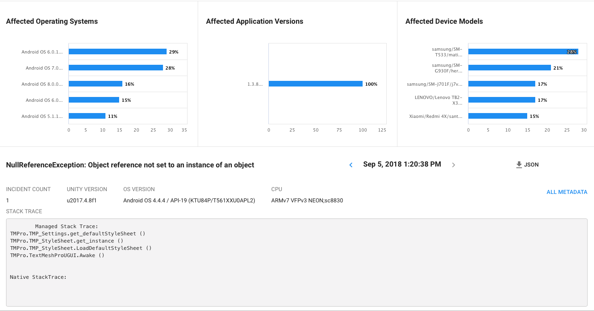Click the Sep 5, 2018 incident timestamp
Image resolution: width=594 pixels, height=311 pixels.
click(402, 164)
